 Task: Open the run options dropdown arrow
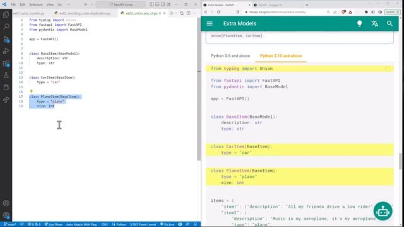pos(176,13)
